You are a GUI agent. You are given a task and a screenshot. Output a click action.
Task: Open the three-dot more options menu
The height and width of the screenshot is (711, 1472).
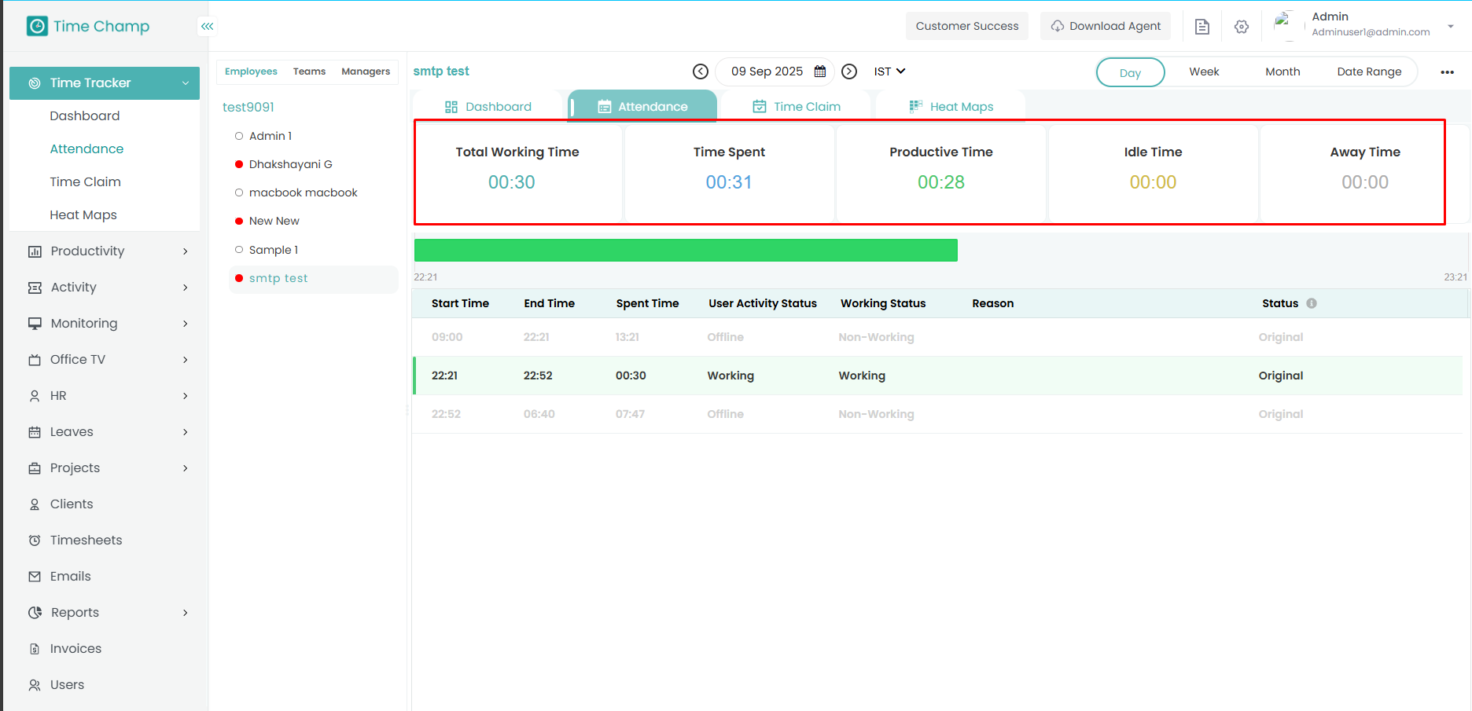tap(1447, 72)
